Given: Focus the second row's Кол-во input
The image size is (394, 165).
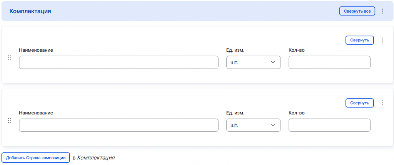Looking at the screenshot, I should (x=329, y=125).
